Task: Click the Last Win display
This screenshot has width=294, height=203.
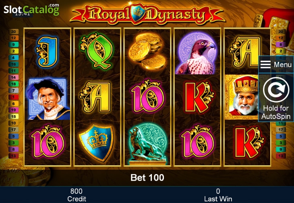Action: point(218,195)
